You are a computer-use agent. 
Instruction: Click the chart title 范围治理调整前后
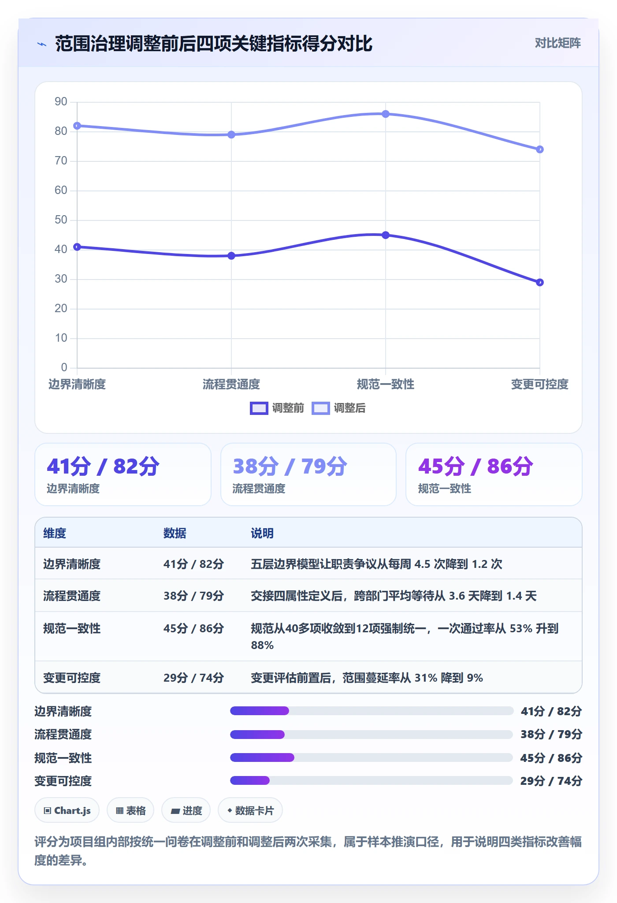pyautogui.click(x=214, y=44)
